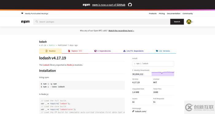Click the Readme file icon
This screenshot has width=215, height=114.
pos(46,51)
